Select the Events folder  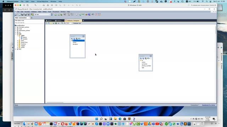coord(23,47)
